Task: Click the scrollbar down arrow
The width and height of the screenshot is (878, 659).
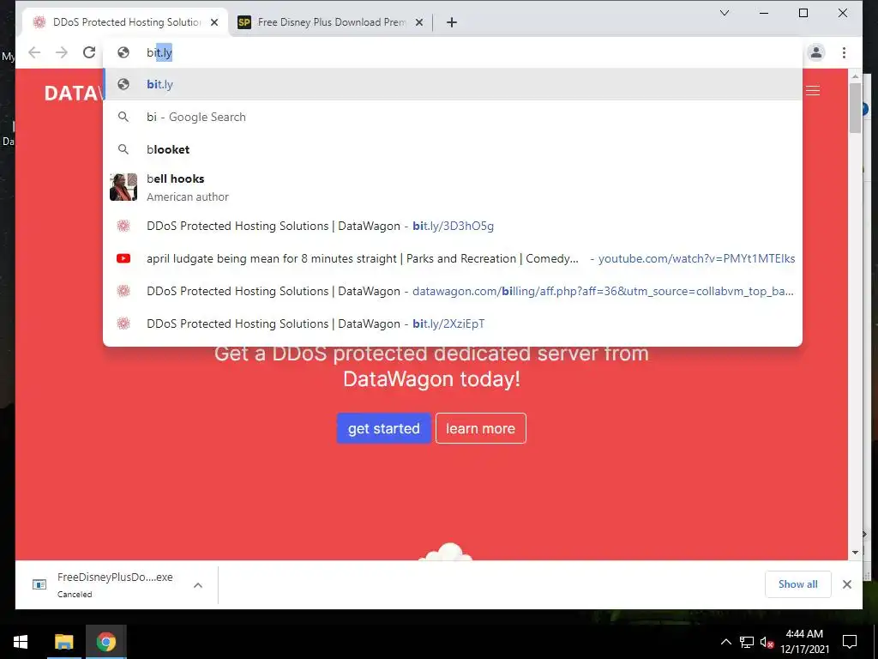Action: coord(855,553)
